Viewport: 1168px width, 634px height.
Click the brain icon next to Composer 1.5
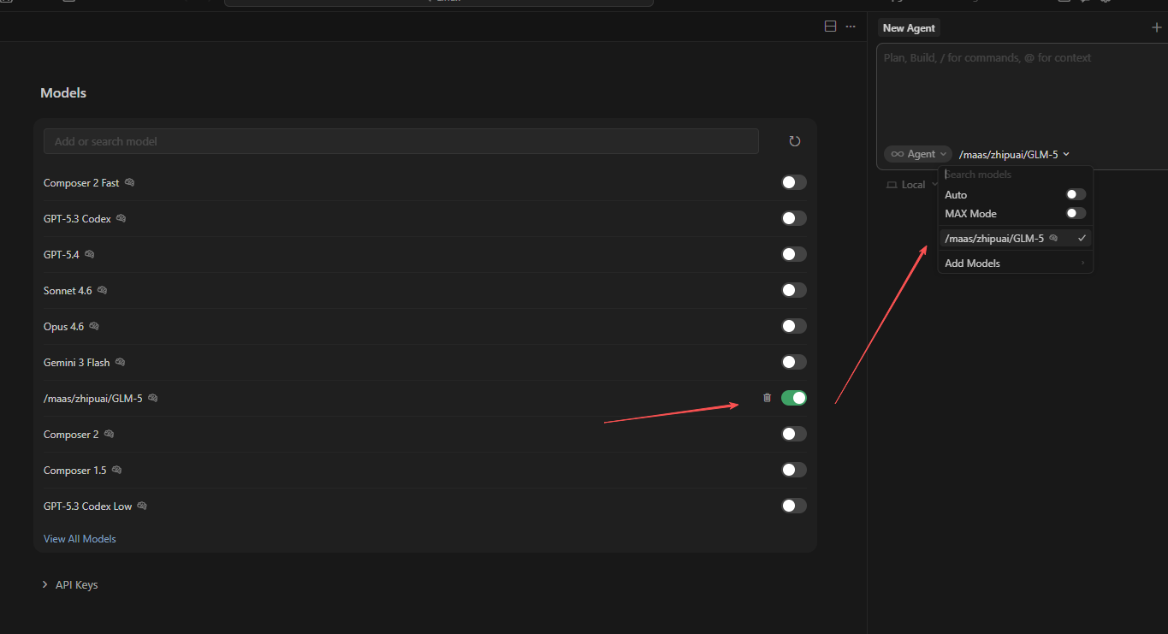[116, 471]
